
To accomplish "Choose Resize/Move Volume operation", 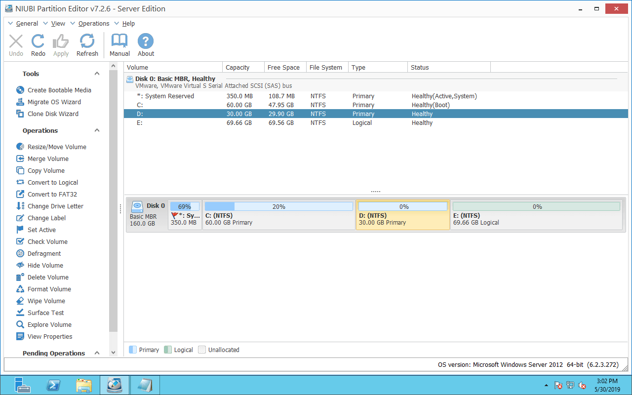I will tap(57, 147).
